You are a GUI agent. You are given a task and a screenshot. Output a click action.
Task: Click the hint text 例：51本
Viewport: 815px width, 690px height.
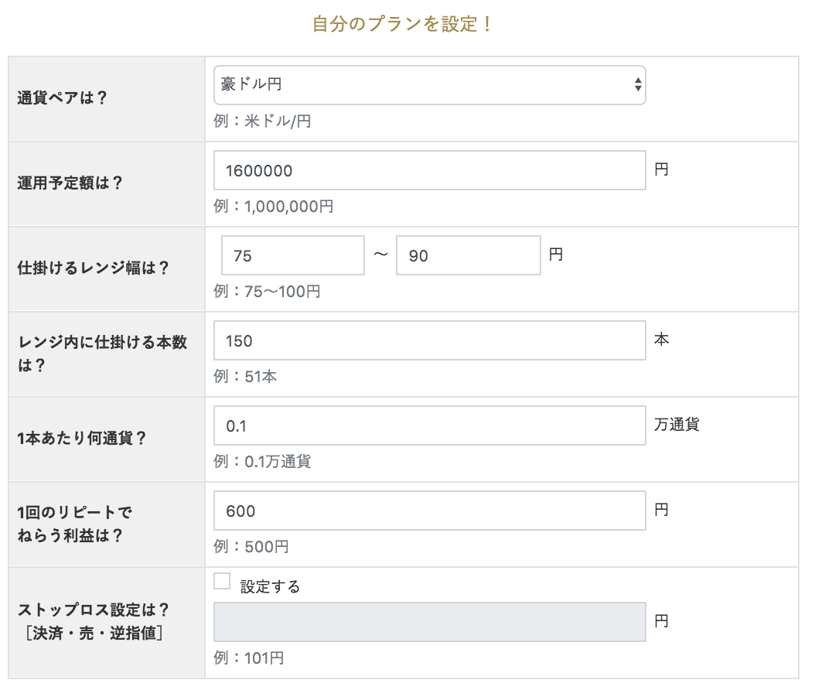pyautogui.click(x=245, y=377)
